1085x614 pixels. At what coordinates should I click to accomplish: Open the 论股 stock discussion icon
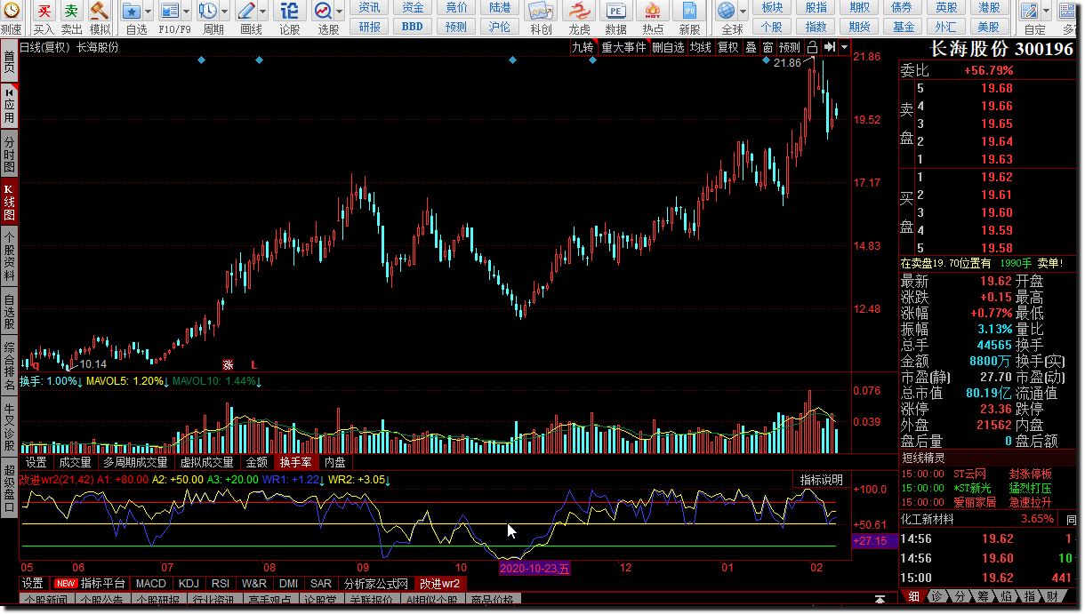pos(289,12)
